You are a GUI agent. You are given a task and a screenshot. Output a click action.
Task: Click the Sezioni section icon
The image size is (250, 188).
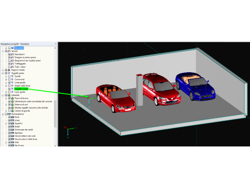9,51
